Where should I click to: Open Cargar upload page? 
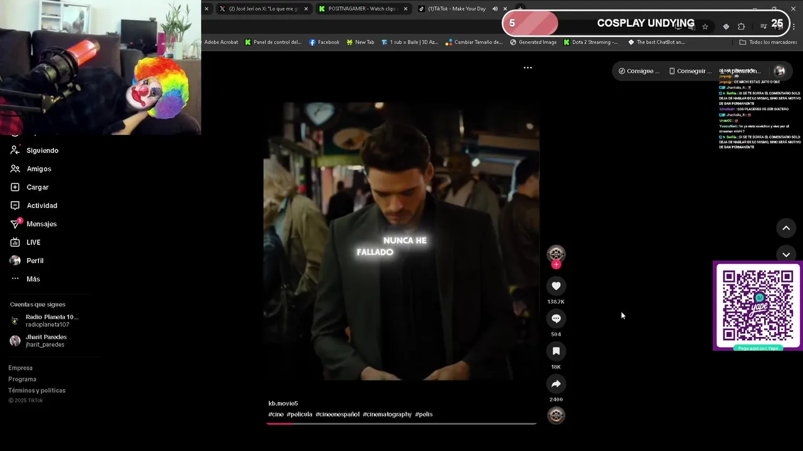coord(29,187)
